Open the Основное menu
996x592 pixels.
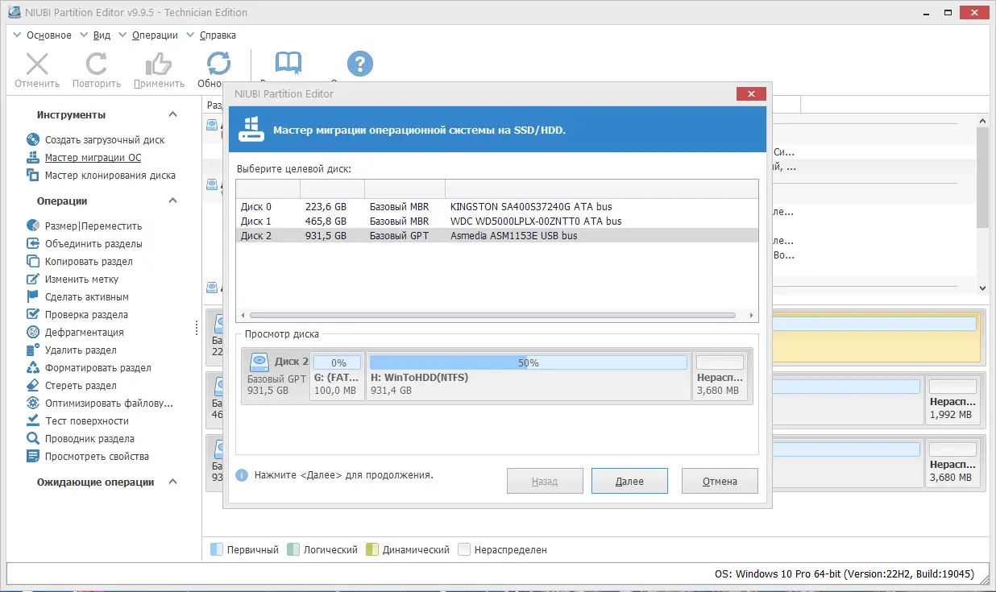(x=48, y=35)
